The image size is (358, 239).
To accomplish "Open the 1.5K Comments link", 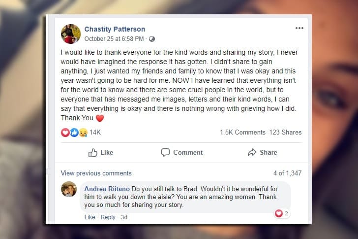I will (243, 133).
